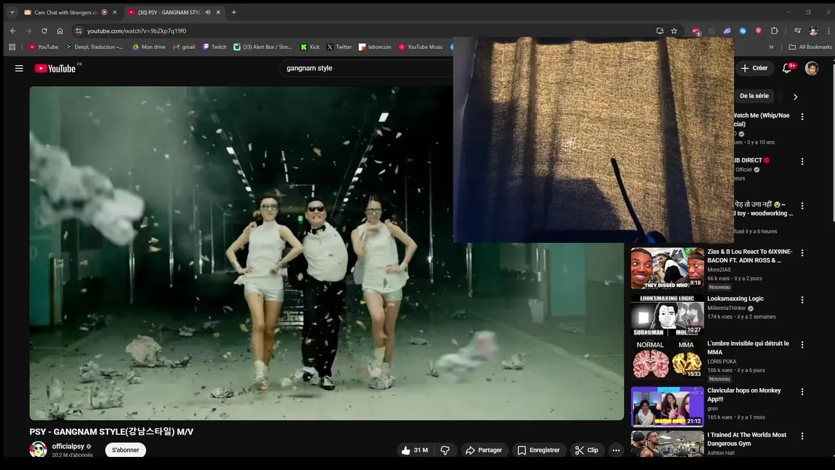Image resolution: width=835 pixels, height=470 pixels.
Task: Open the Twitch bookmark
Action: coord(215,47)
